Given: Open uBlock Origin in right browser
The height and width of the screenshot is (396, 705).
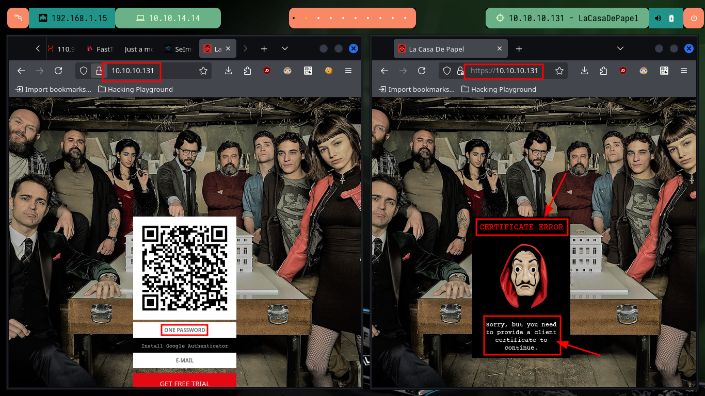Looking at the screenshot, I should (x=623, y=71).
